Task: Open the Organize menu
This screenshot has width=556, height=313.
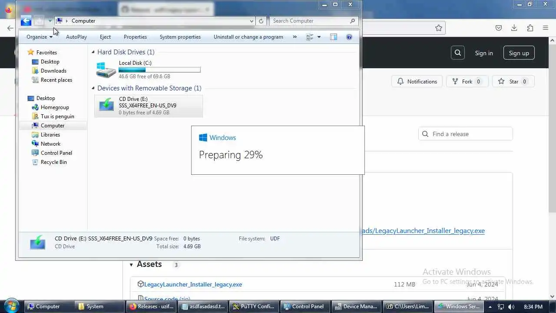Action: (x=39, y=37)
